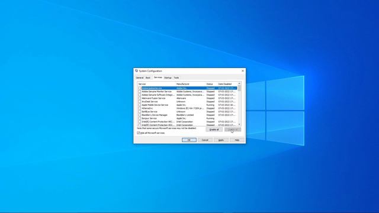Image resolution: width=379 pixels, height=213 pixels.
Task: Select the Bonjour Service name
Action: pos(149,118)
